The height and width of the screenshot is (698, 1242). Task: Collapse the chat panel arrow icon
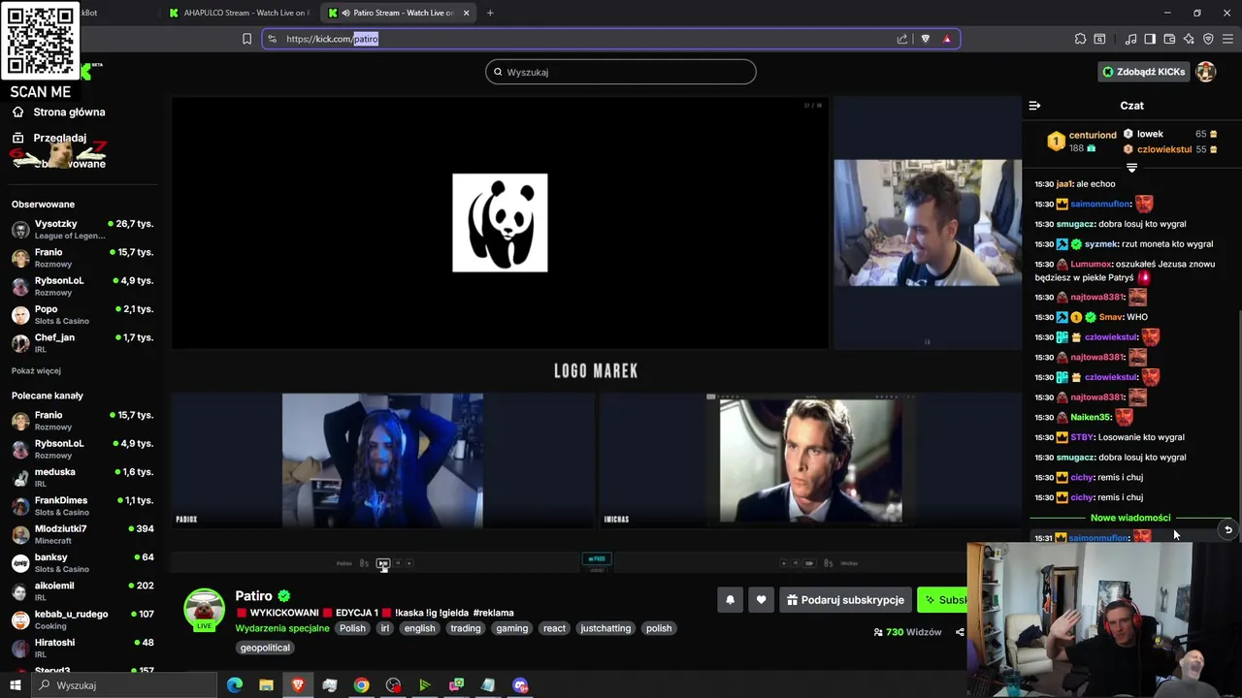[1034, 106]
